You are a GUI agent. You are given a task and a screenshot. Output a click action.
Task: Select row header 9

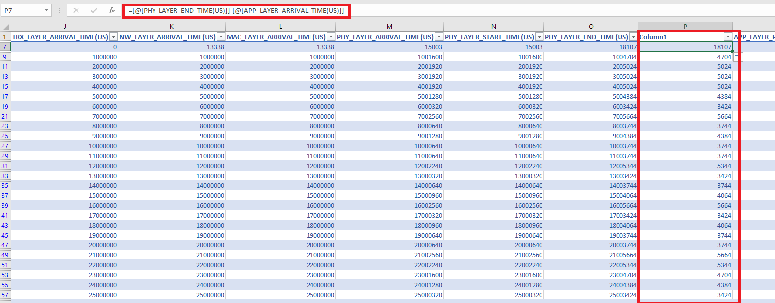[5, 57]
